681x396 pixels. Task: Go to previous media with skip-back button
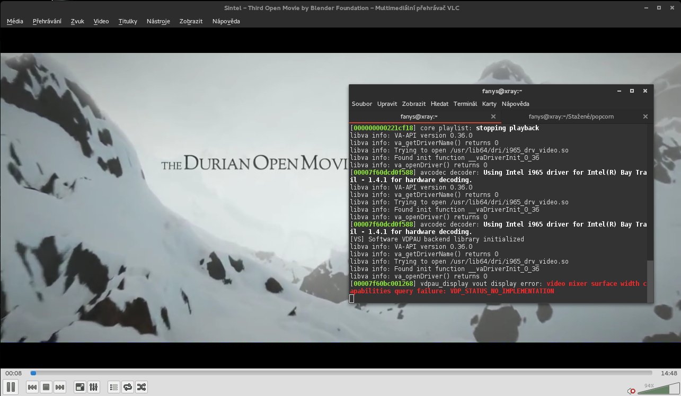click(32, 387)
